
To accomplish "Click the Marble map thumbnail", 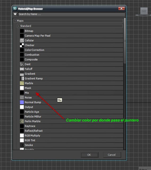I will pos(22,83).
